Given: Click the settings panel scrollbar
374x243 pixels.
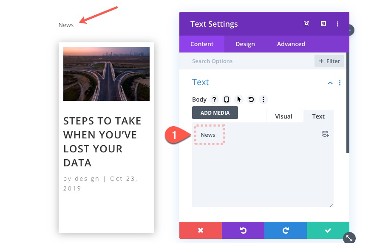Looking at the screenshot, I should pyautogui.click(x=348, y=103).
